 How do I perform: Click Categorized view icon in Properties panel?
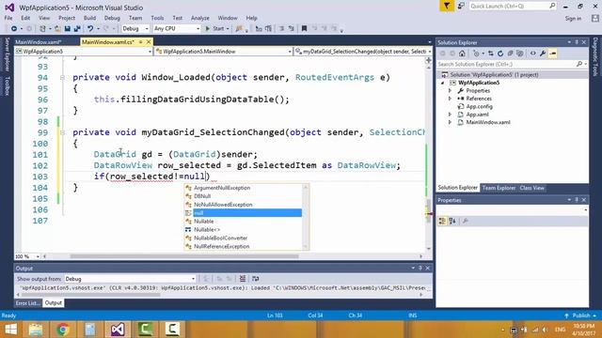tap(442, 222)
